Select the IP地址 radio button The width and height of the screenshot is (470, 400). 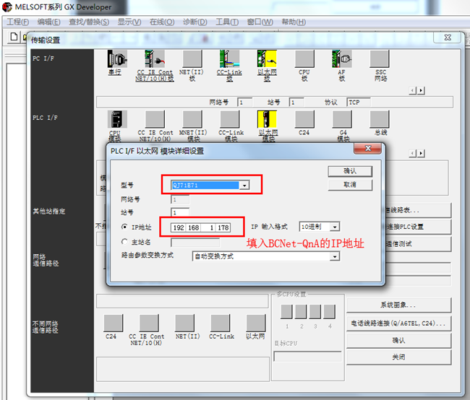click(x=124, y=227)
